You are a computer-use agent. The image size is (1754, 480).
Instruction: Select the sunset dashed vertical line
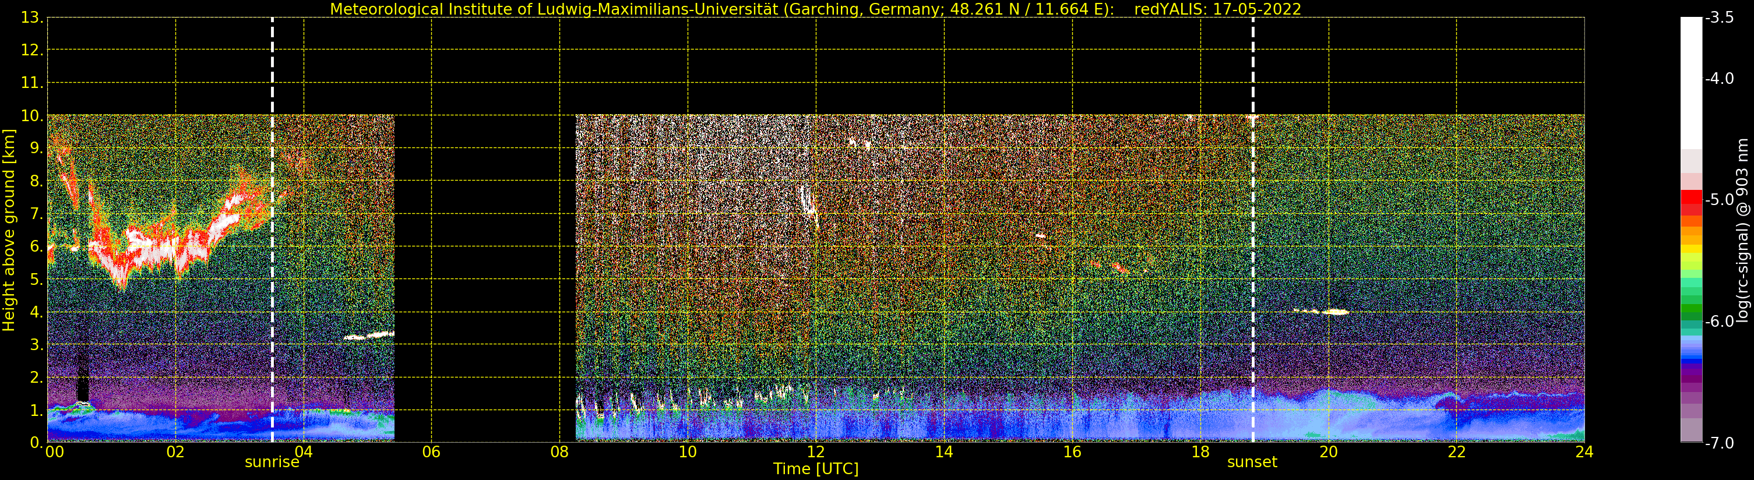click(x=1253, y=230)
